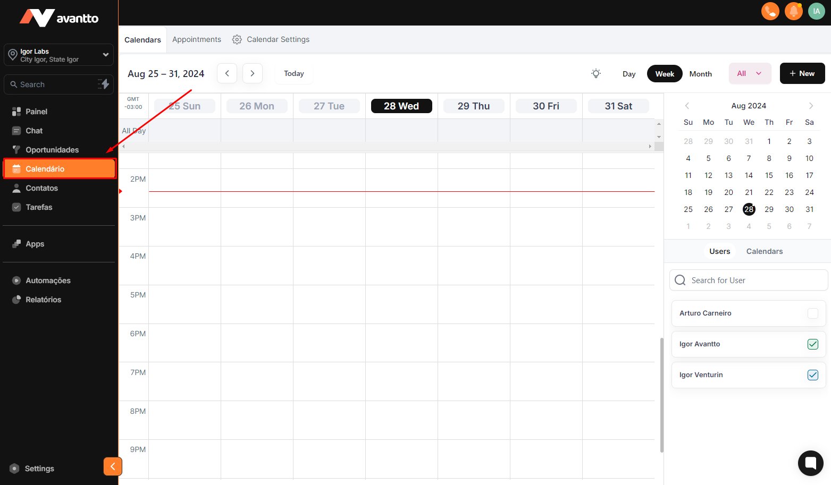The image size is (831, 485).
Task: Click the lightbulb icon beside Day view
Action: tap(596, 74)
